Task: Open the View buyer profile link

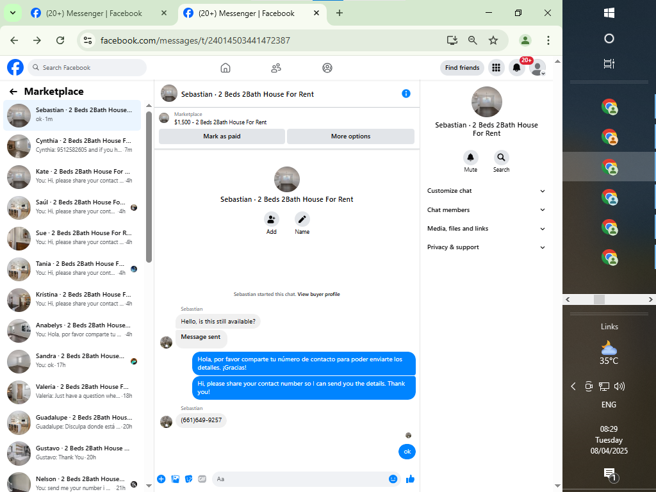Action: (318, 295)
